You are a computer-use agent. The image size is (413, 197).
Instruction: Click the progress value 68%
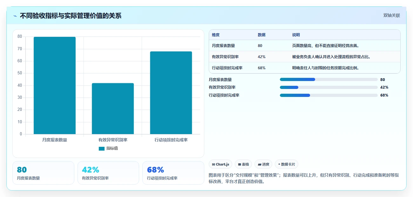coord(384,95)
